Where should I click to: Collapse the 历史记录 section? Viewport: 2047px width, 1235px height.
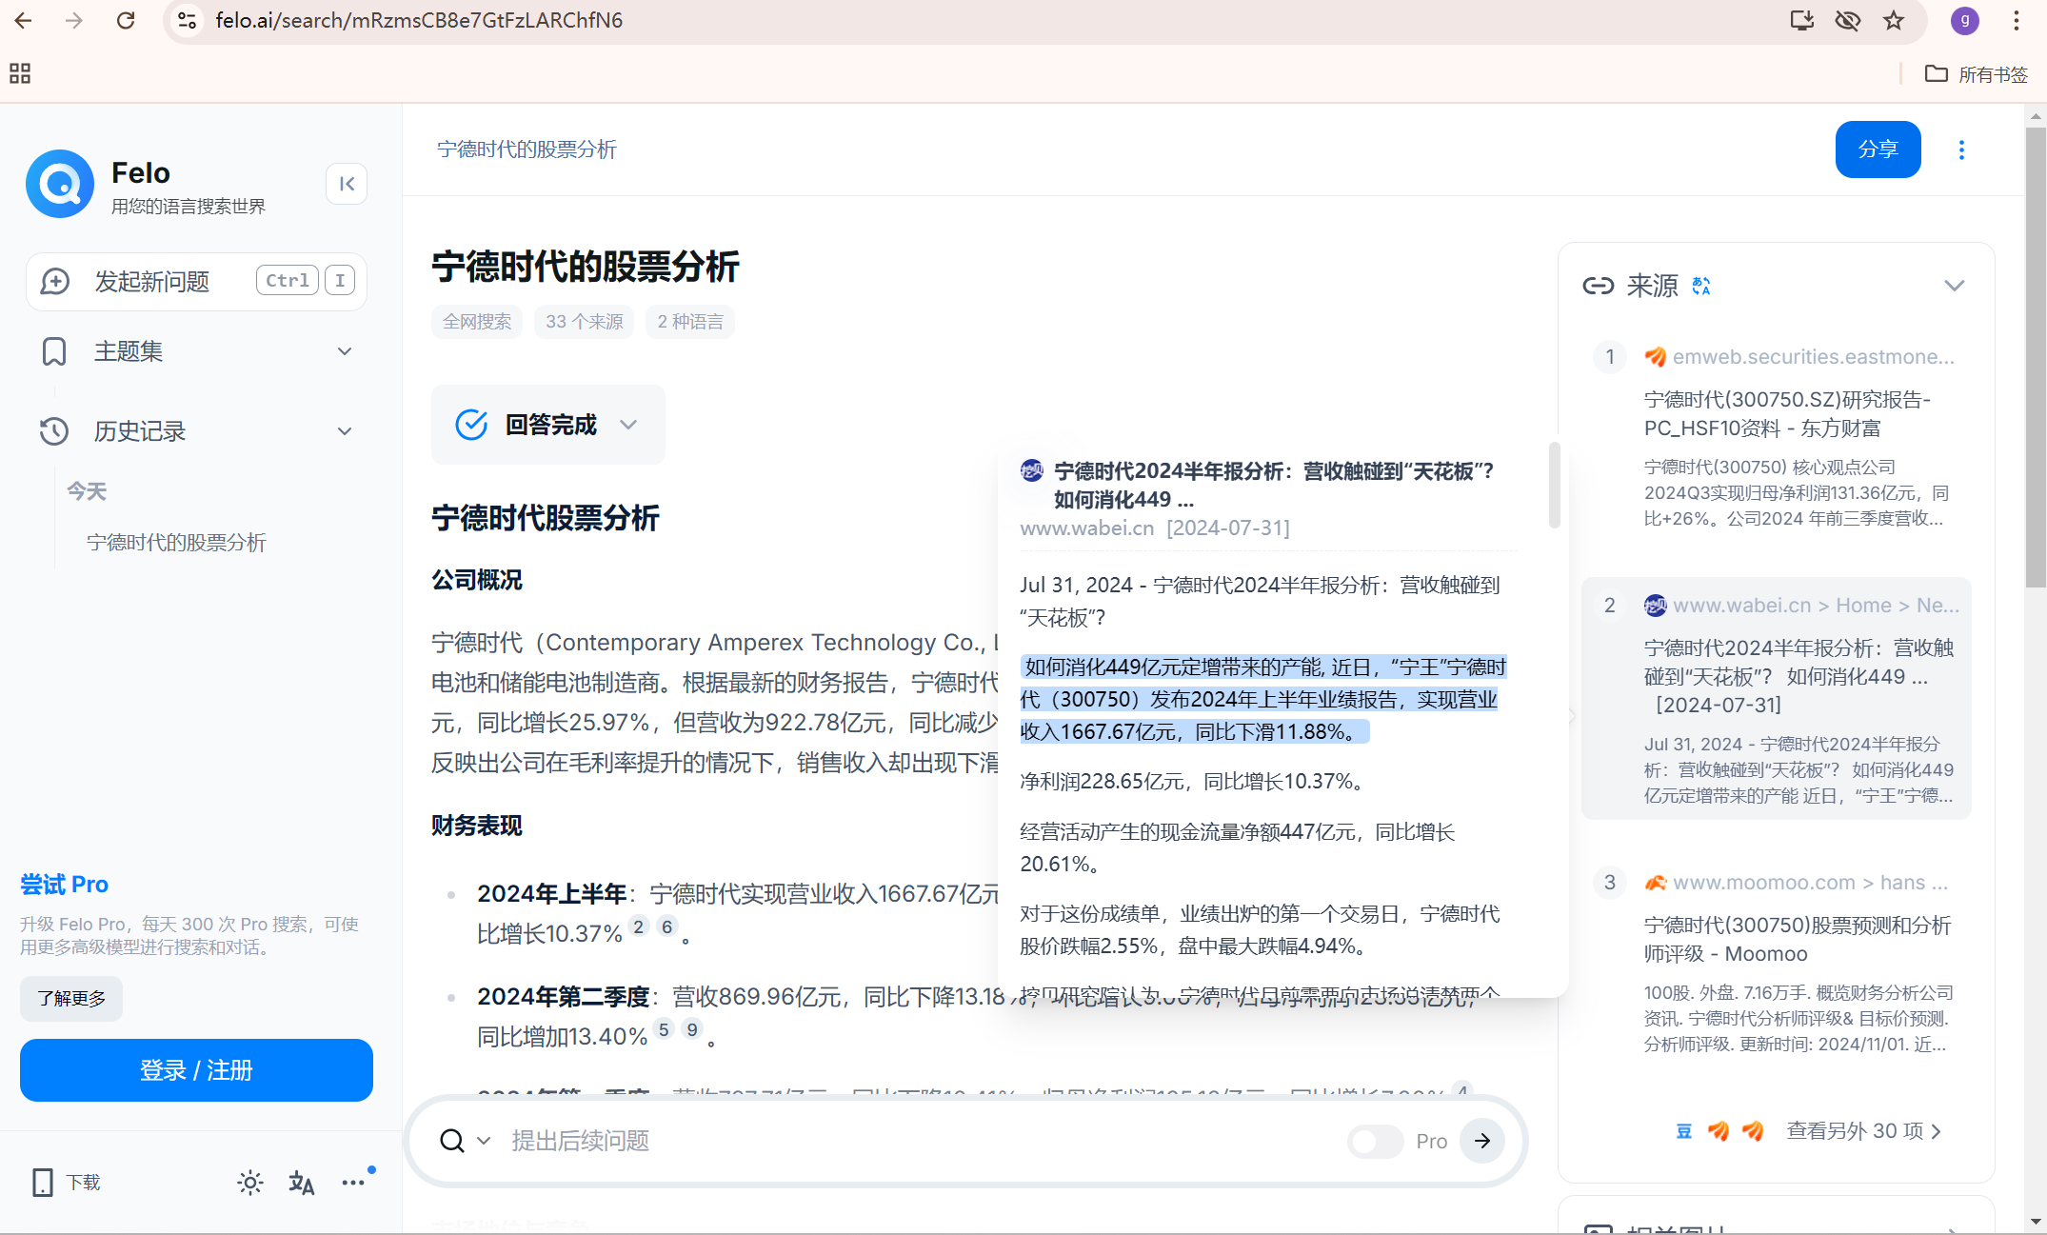coord(345,431)
